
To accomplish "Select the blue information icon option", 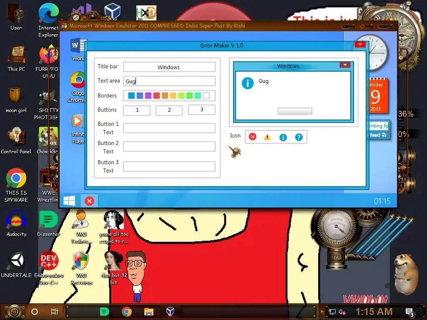I will point(283,137).
